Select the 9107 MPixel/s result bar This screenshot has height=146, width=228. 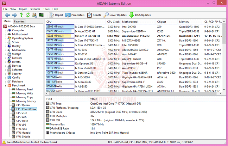[60, 77]
